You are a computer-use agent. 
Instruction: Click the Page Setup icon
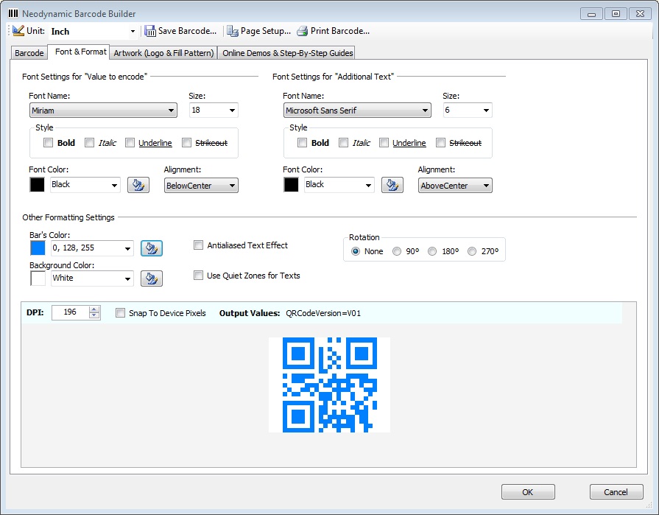click(x=233, y=31)
